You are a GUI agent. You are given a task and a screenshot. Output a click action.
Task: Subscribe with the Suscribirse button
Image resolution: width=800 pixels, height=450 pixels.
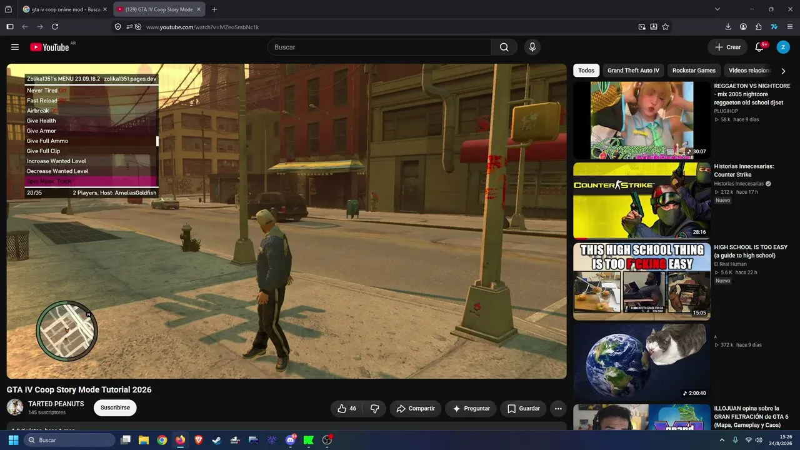(x=115, y=408)
